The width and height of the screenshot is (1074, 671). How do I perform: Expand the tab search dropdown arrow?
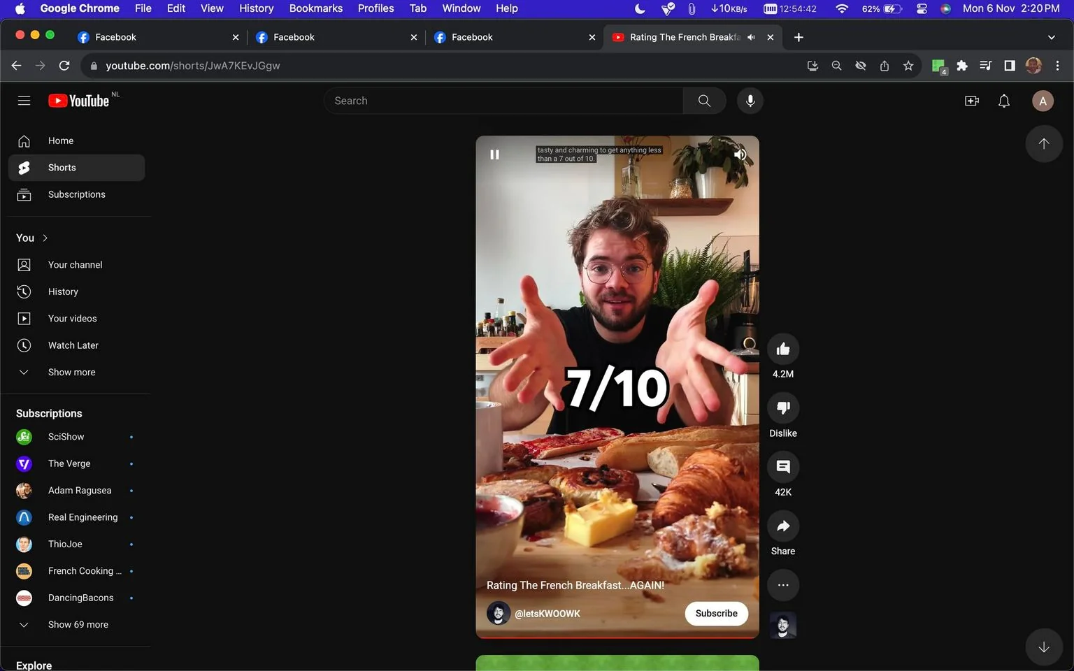(x=1051, y=37)
